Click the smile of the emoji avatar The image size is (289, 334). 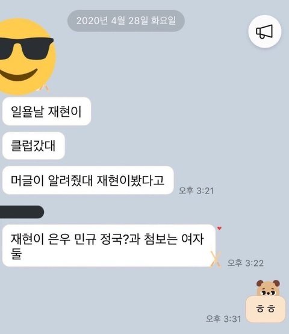(x=19, y=75)
